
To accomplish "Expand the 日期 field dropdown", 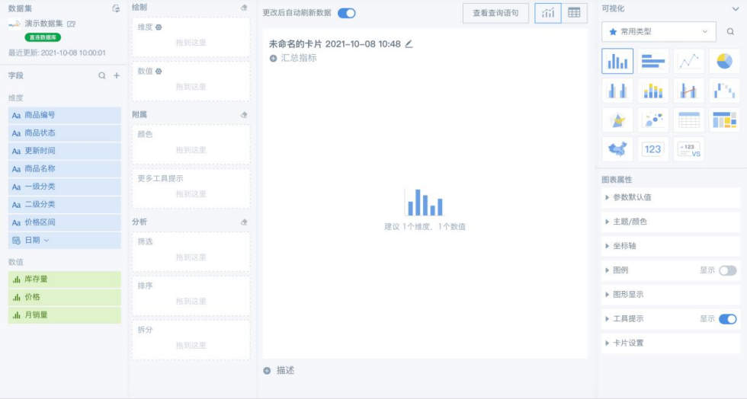I will pyautogui.click(x=46, y=241).
